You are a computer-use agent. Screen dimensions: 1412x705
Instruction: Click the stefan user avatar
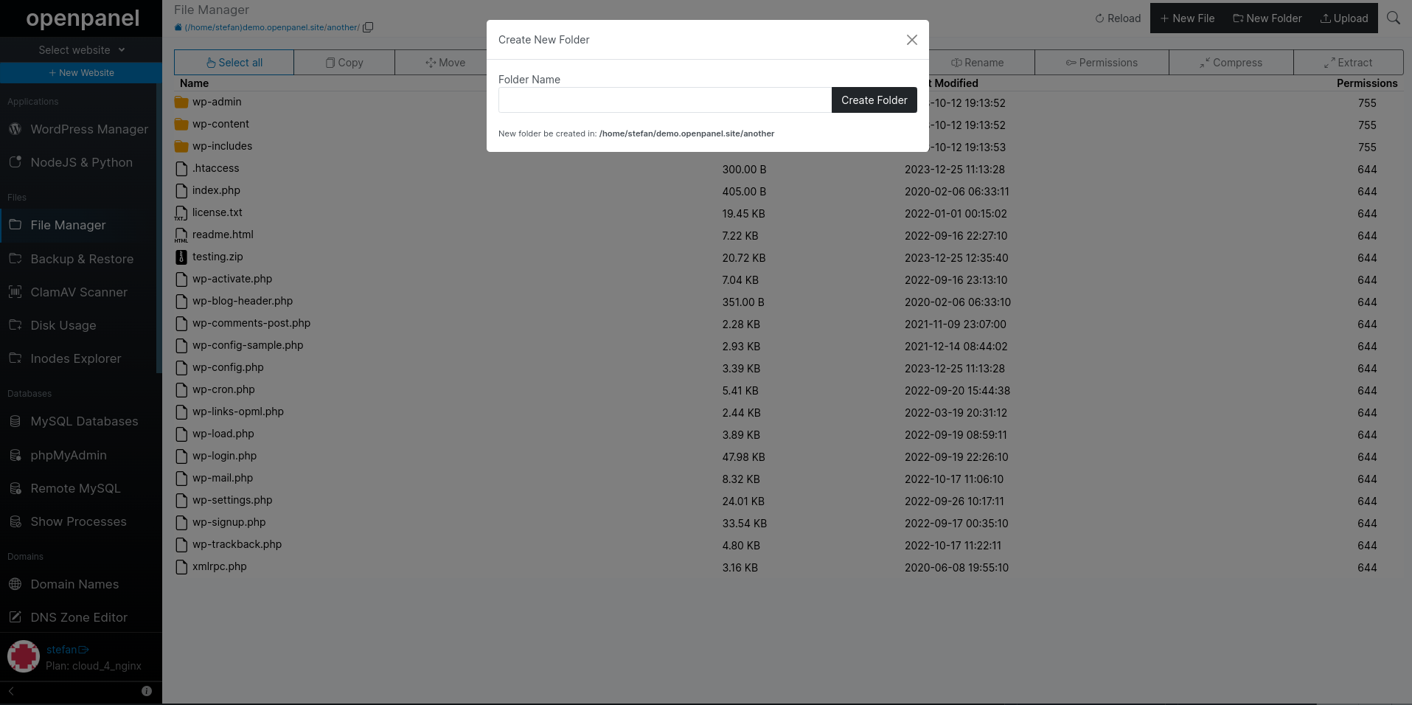tap(24, 656)
